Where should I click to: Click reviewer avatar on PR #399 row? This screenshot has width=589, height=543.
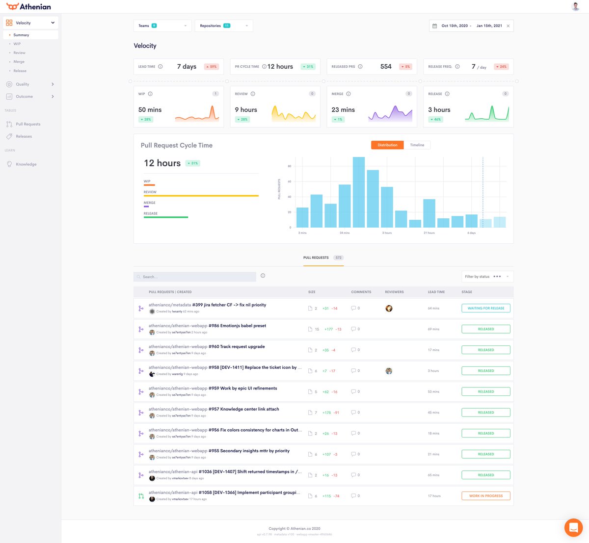[389, 309]
